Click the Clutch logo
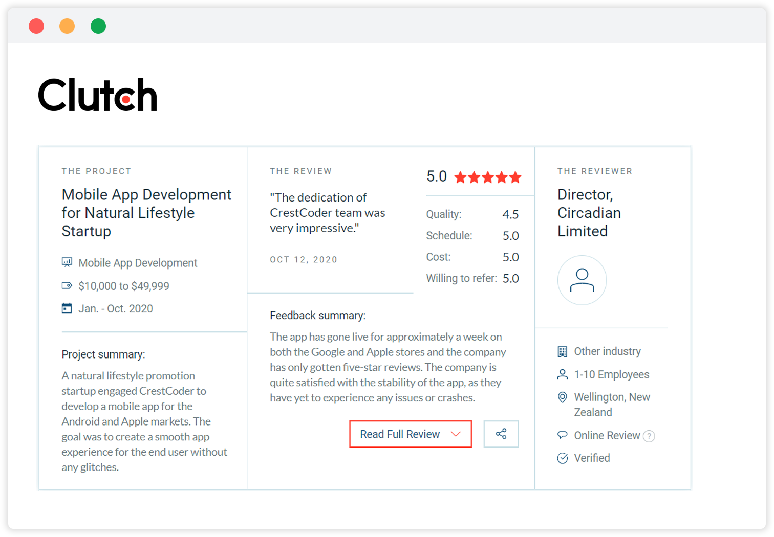This screenshot has width=774, height=537. click(98, 95)
